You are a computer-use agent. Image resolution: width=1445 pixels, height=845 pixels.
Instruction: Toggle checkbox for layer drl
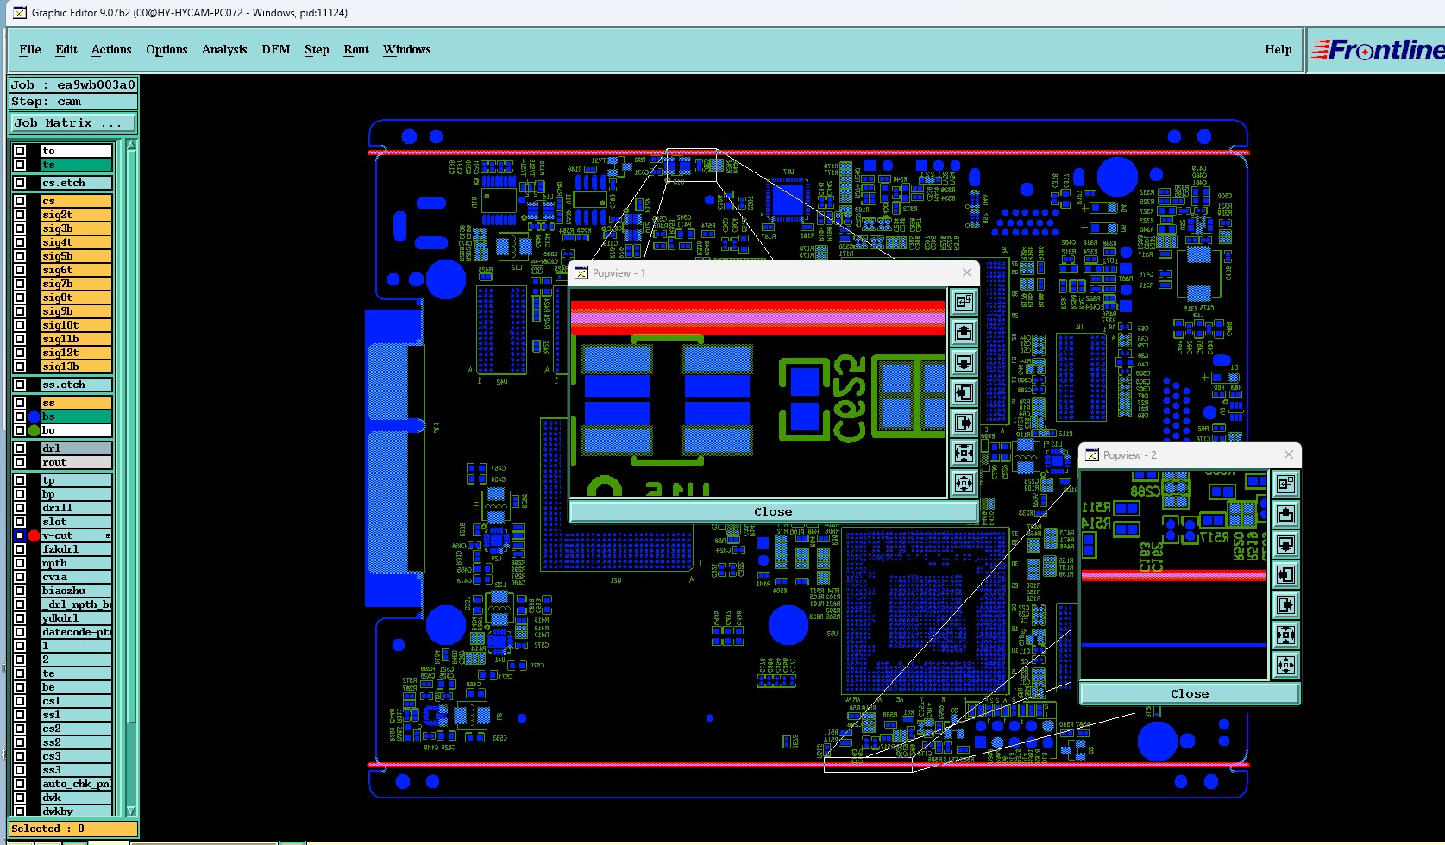click(20, 448)
